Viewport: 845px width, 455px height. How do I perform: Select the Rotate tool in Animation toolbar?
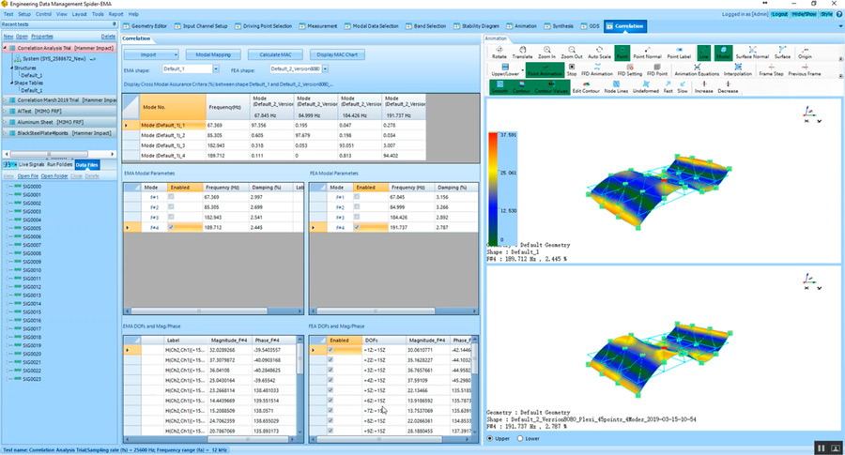(499, 53)
